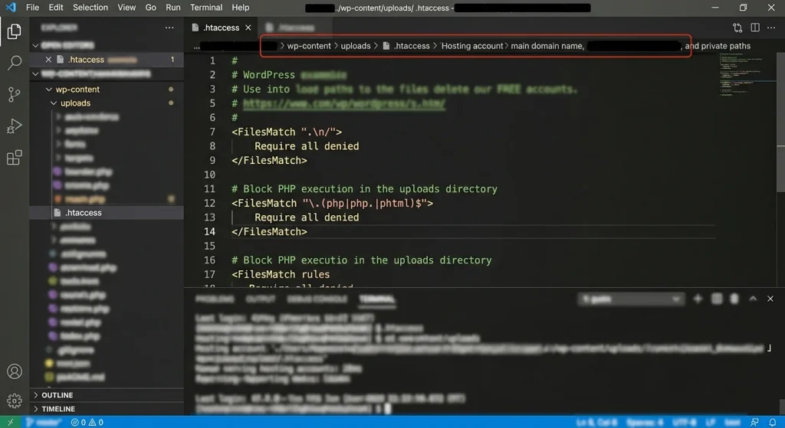
Task: Place cursor on 'Require all denied' line 8
Action: (307, 146)
